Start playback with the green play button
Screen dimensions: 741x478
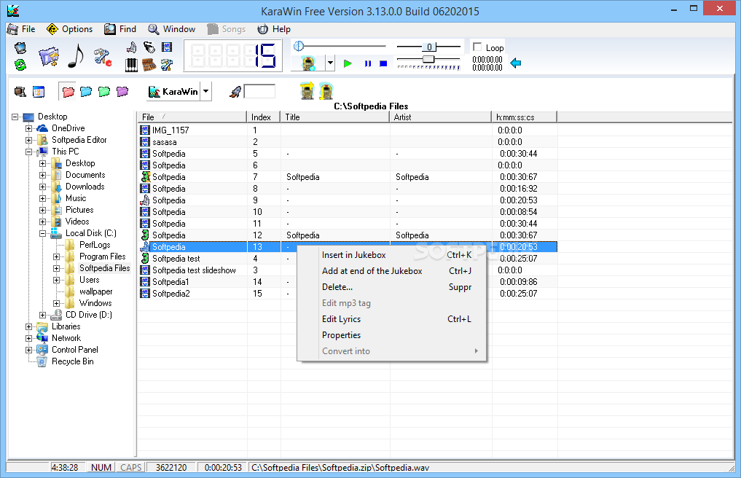[x=348, y=63]
